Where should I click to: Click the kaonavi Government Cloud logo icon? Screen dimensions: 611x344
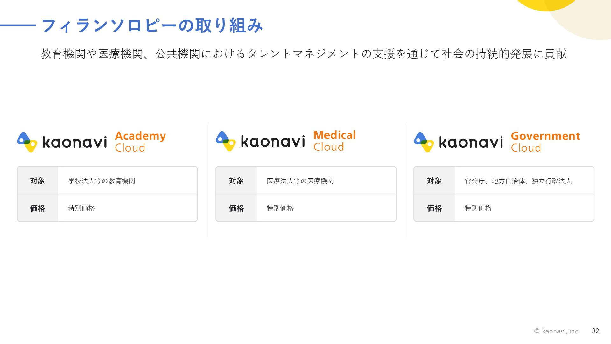pyautogui.click(x=424, y=142)
